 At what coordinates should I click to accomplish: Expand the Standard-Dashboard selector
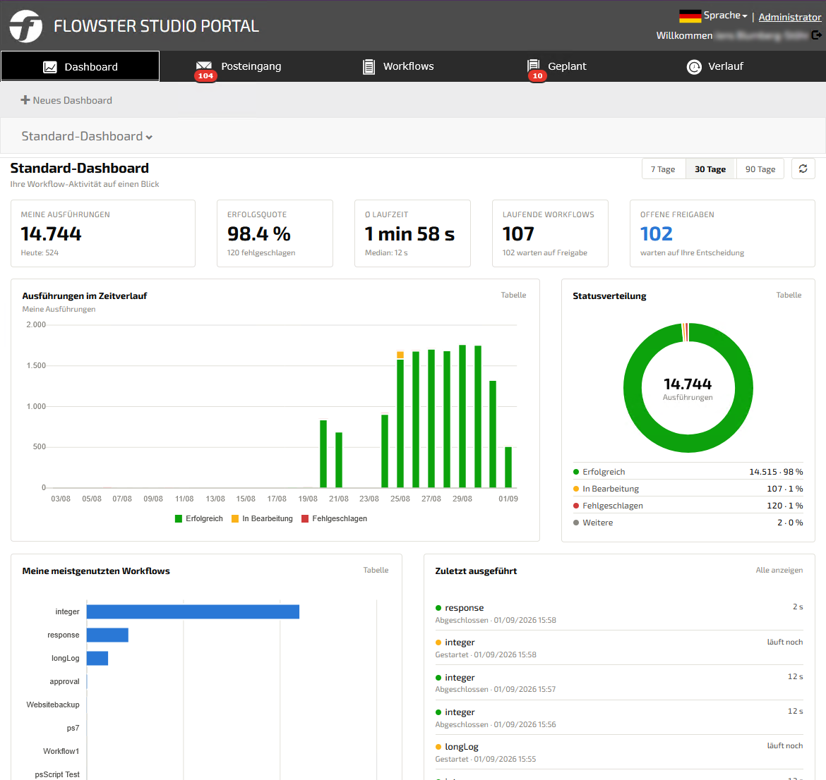[x=87, y=136]
